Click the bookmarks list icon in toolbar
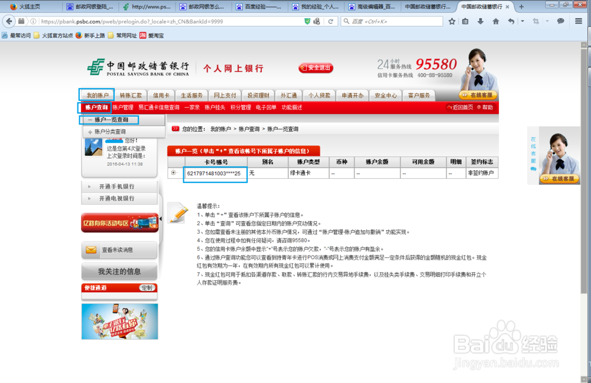This screenshot has height=383, width=591. 466,21
